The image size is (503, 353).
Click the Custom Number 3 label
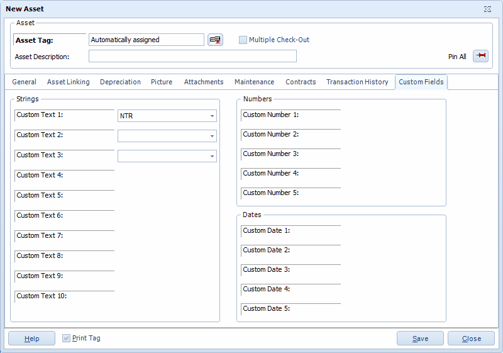point(271,154)
